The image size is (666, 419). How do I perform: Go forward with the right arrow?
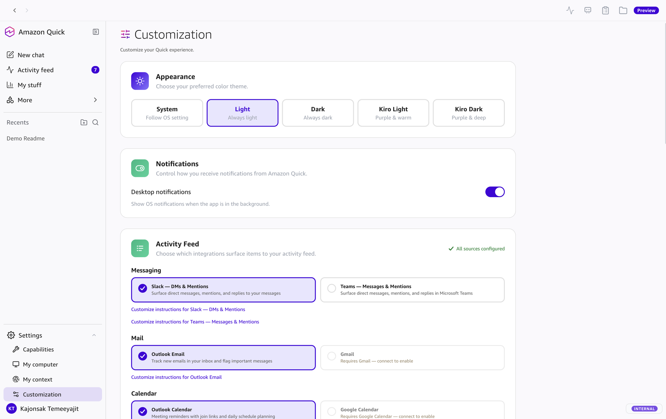click(x=27, y=10)
